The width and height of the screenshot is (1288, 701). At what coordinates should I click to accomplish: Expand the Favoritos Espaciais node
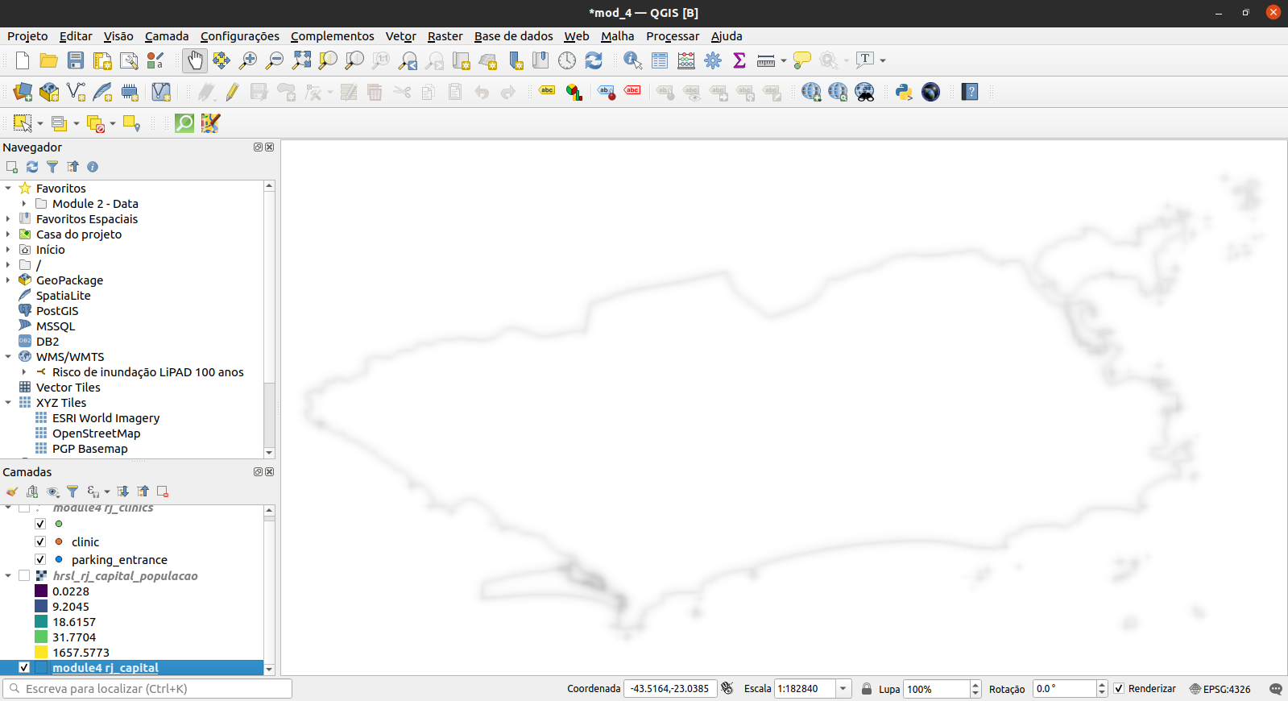[8, 218]
